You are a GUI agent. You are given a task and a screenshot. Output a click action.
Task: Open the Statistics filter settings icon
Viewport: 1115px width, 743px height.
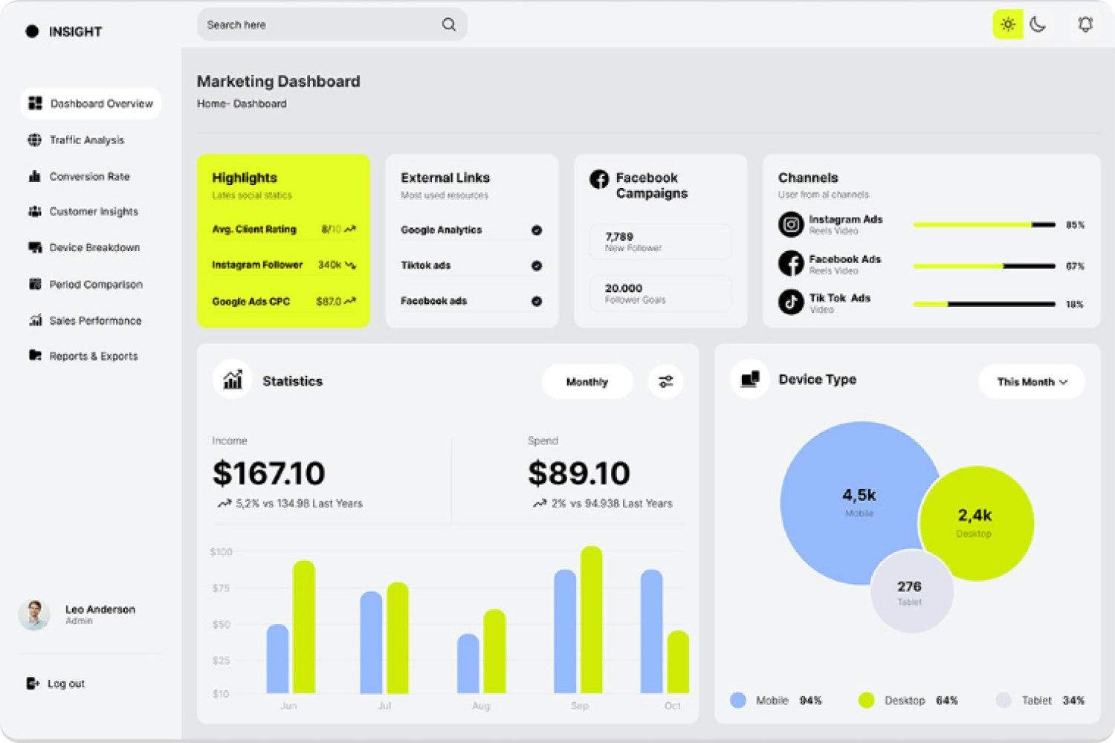pos(665,381)
